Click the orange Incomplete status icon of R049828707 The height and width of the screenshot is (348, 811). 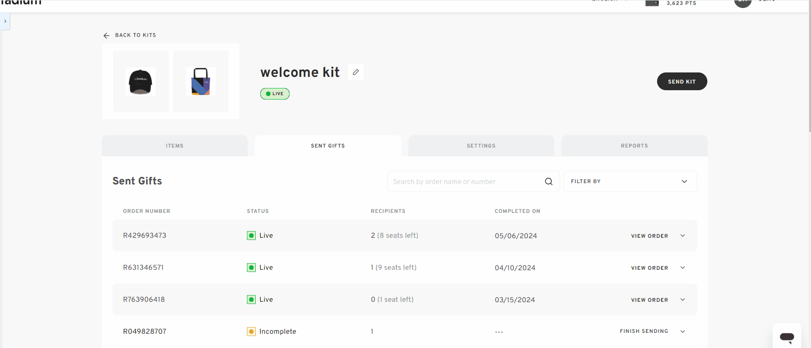tap(251, 332)
